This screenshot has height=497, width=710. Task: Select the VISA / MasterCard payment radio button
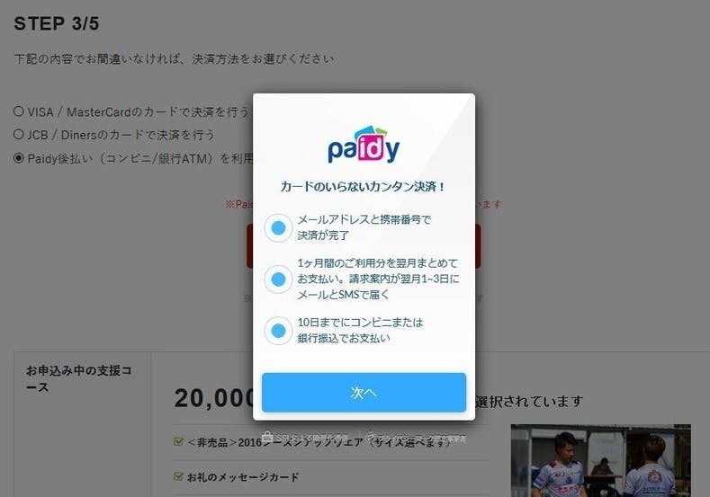(x=19, y=111)
